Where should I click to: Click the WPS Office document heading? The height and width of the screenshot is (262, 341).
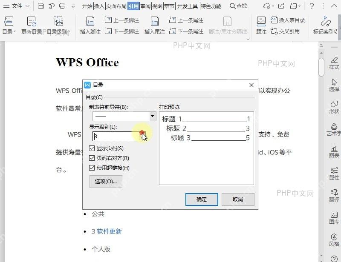(x=87, y=63)
